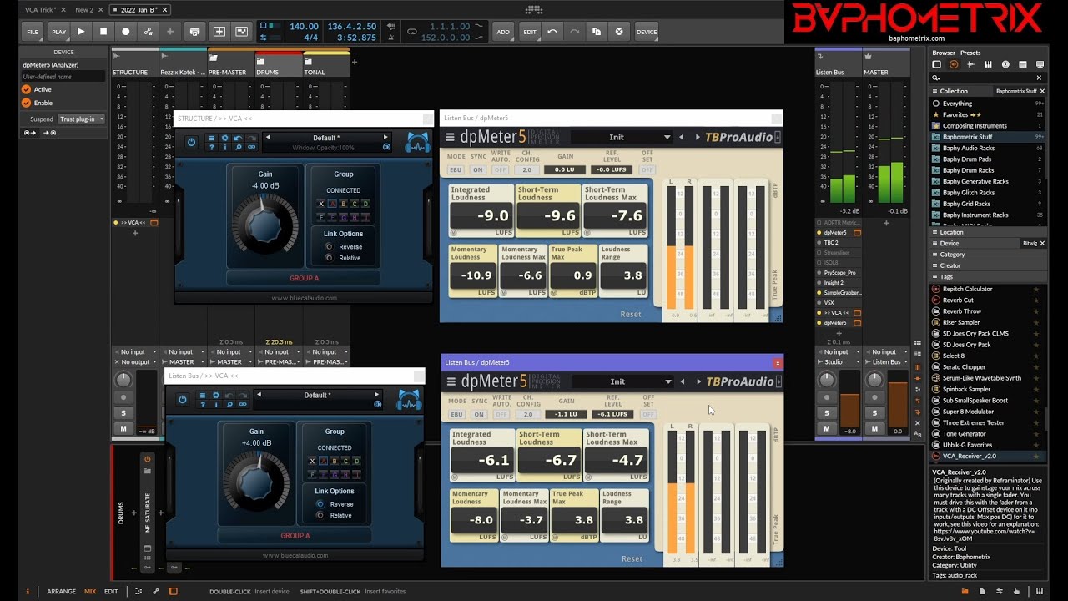Open settings gear in Listen Bus VCA window

[x=216, y=395]
